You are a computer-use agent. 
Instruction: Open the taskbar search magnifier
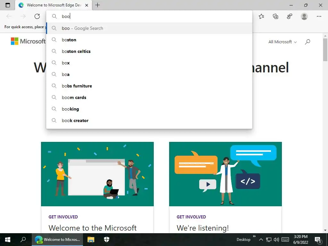coord(23,240)
